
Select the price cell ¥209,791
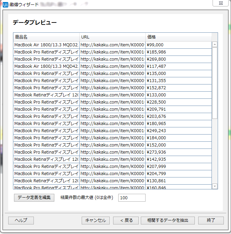pyautogui.click(x=179, y=109)
